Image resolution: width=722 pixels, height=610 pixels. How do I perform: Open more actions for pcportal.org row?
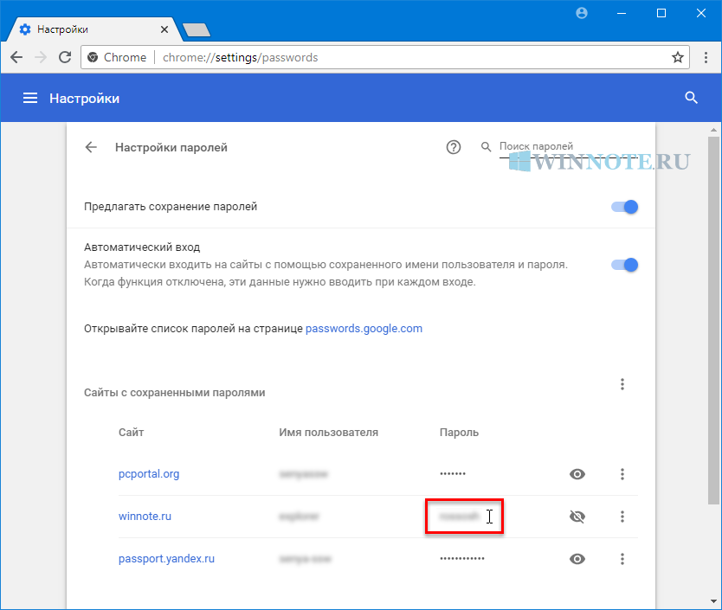coord(622,474)
